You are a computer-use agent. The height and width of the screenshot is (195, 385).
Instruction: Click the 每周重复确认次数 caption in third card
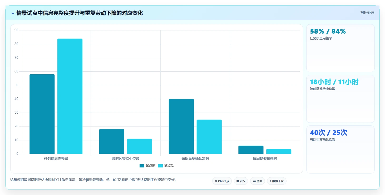coord(323,140)
